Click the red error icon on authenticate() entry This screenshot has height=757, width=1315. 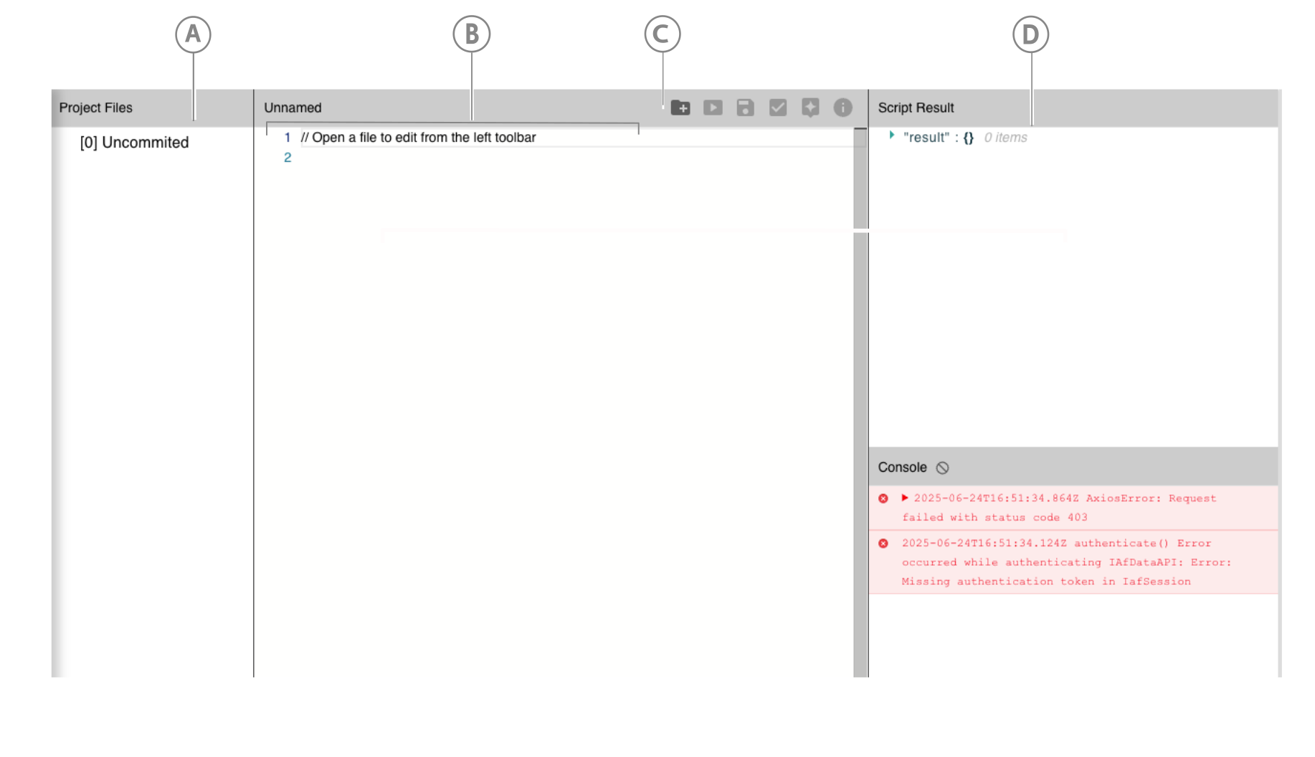[883, 543]
